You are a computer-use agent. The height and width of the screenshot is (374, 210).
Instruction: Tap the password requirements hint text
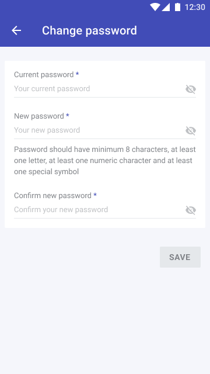point(105,161)
